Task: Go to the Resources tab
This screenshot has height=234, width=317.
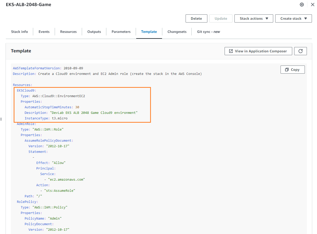Action: click(x=68, y=32)
